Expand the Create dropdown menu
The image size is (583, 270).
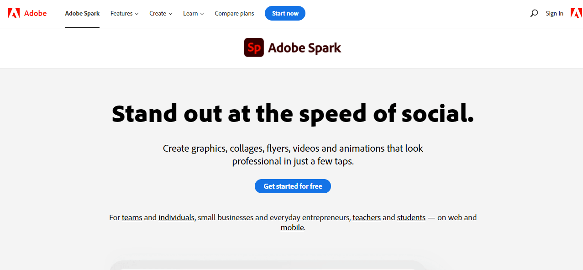click(161, 13)
